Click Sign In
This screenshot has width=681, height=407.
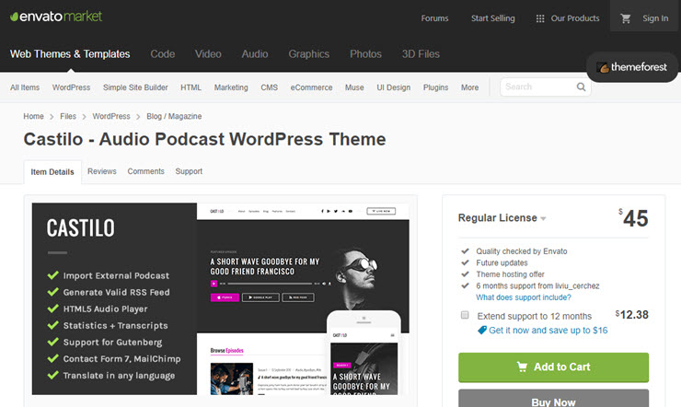[655, 18]
